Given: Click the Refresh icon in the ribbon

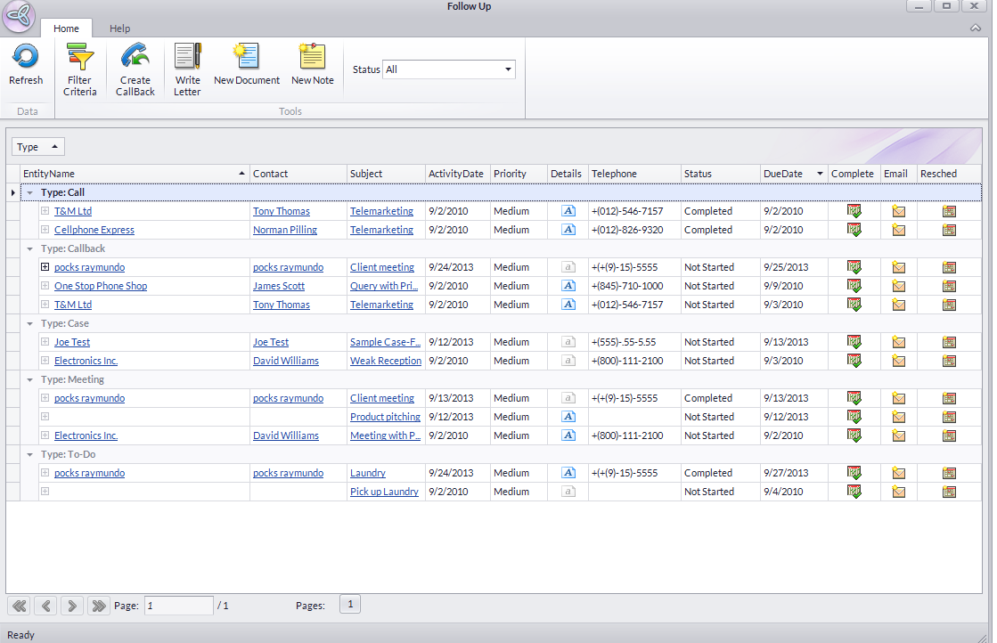Looking at the screenshot, I should click(25, 58).
